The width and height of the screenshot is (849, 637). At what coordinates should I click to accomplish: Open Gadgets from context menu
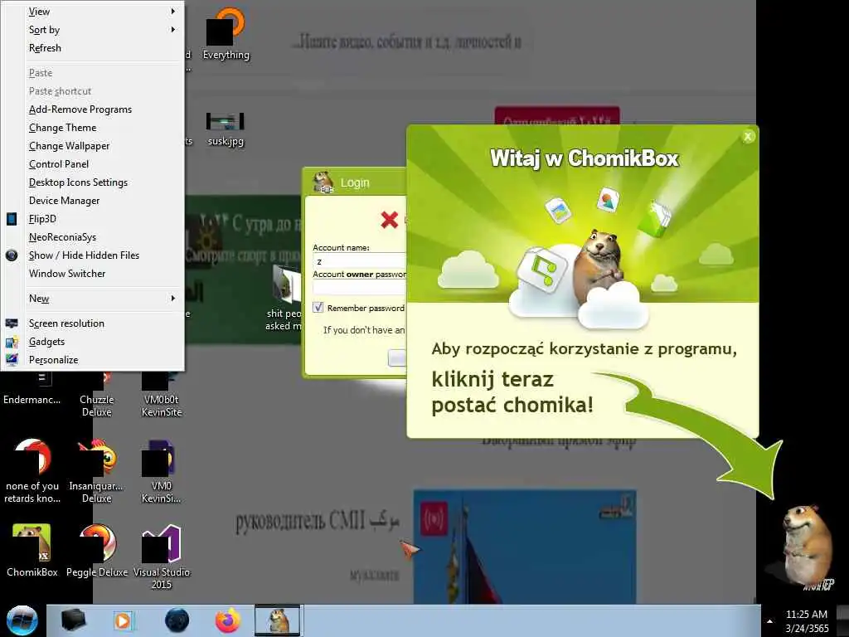point(93,342)
